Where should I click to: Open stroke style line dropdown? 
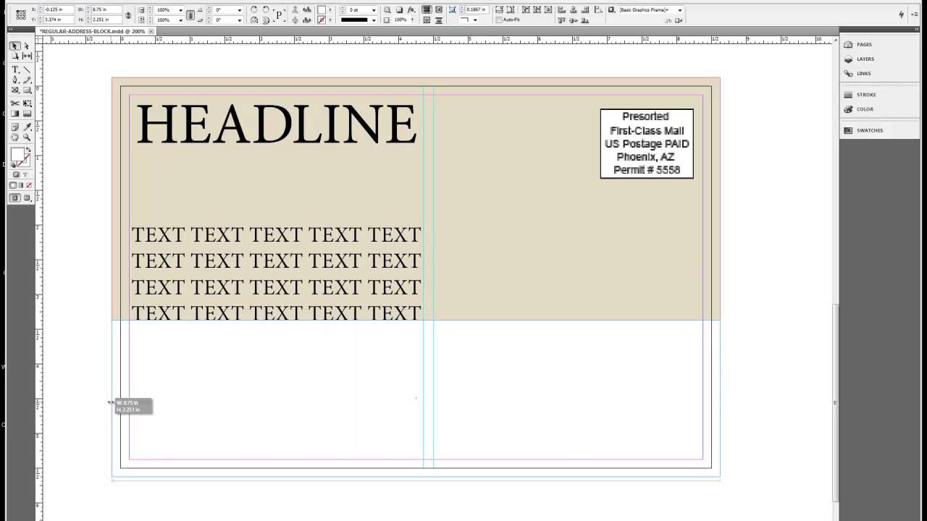coord(374,20)
